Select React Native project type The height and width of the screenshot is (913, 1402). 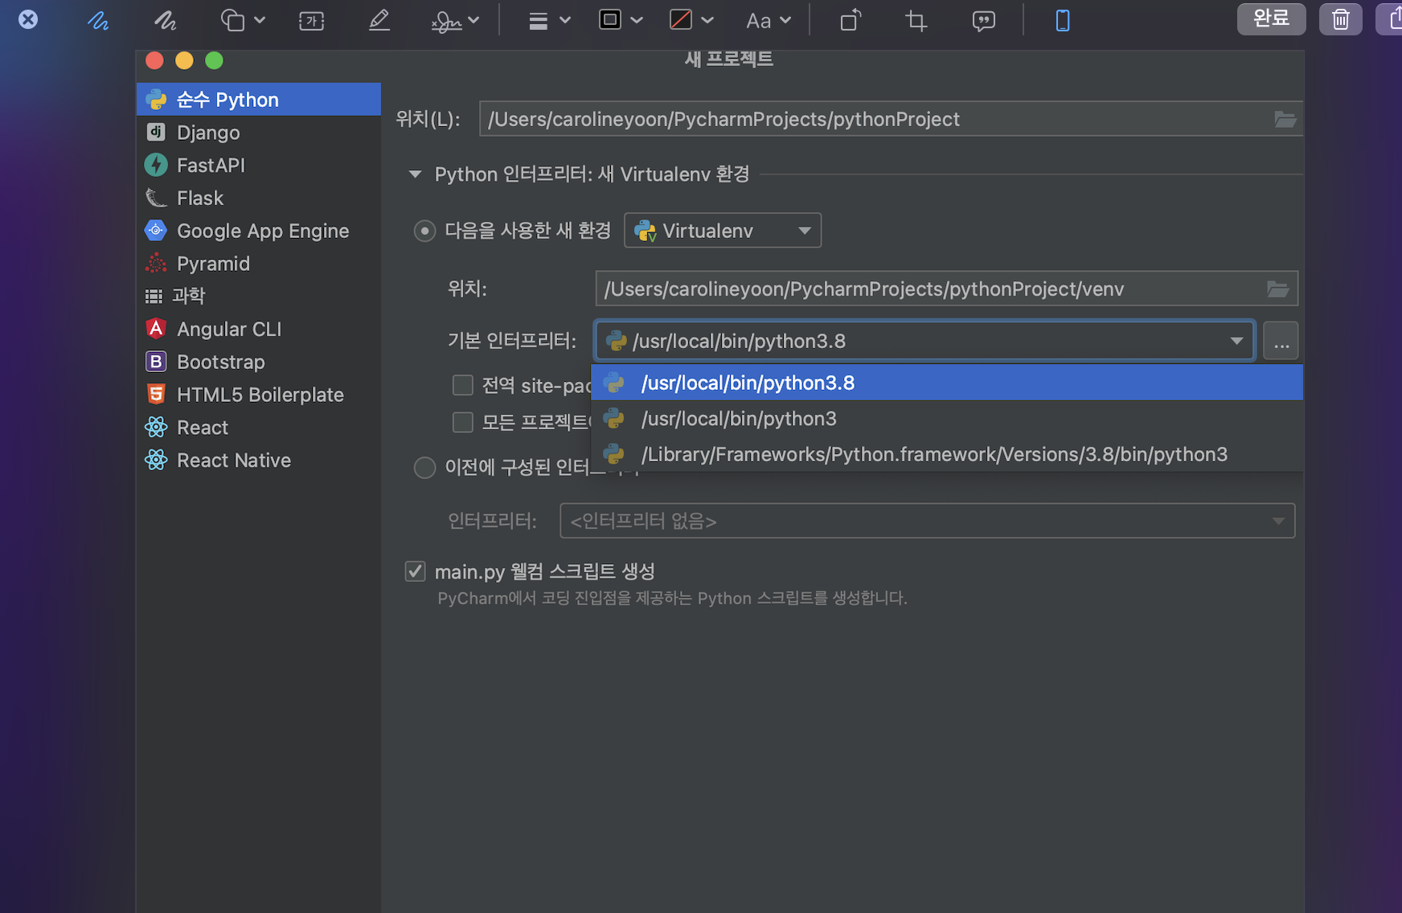pos(259,461)
